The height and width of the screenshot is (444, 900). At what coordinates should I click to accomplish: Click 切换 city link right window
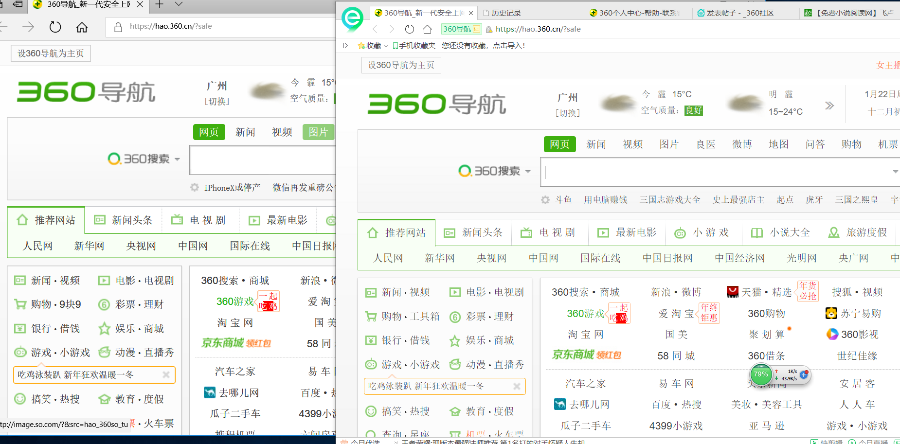[568, 113]
